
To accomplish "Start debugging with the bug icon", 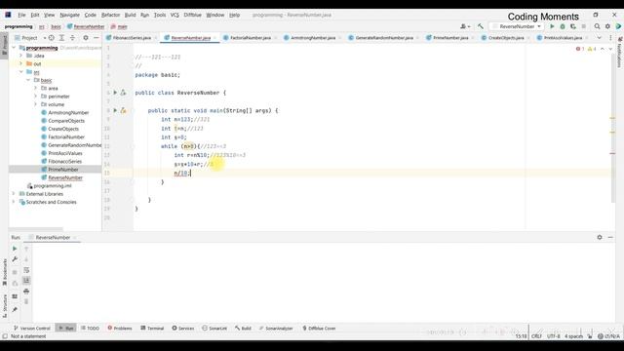I will click(x=563, y=26).
